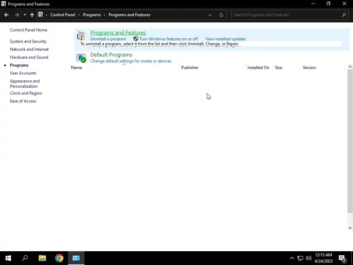Click Uninstall a program link
This screenshot has width=353, height=265.
click(108, 39)
